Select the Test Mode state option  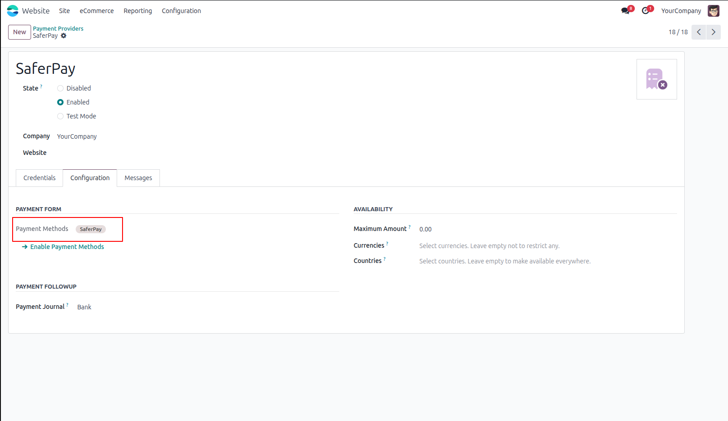point(60,116)
